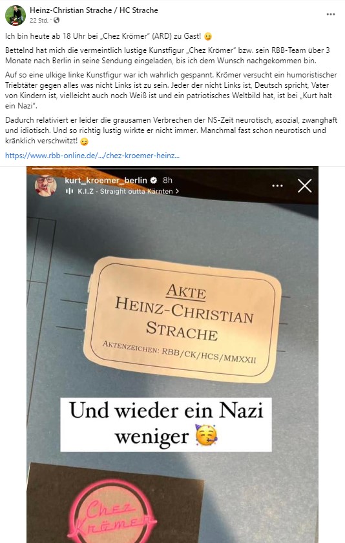
Task: Click the 'Und wieder ein Nazi weniger' caption
Action: (166, 425)
